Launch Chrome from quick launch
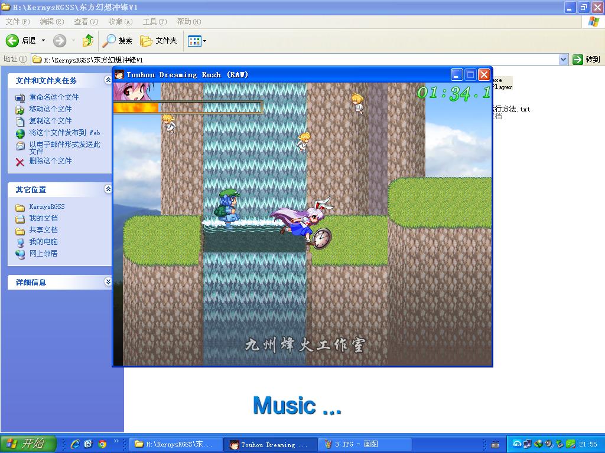 [x=102, y=444]
